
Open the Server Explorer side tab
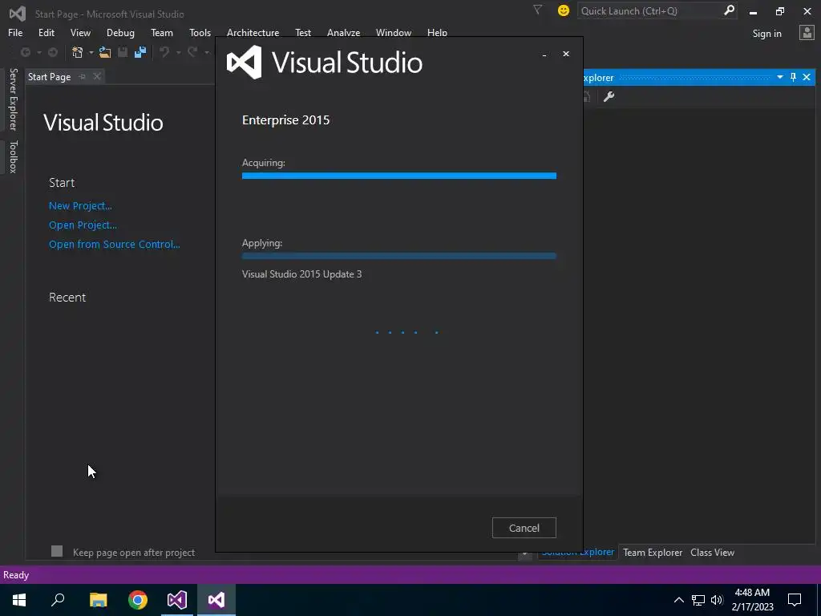[x=14, y=99]
